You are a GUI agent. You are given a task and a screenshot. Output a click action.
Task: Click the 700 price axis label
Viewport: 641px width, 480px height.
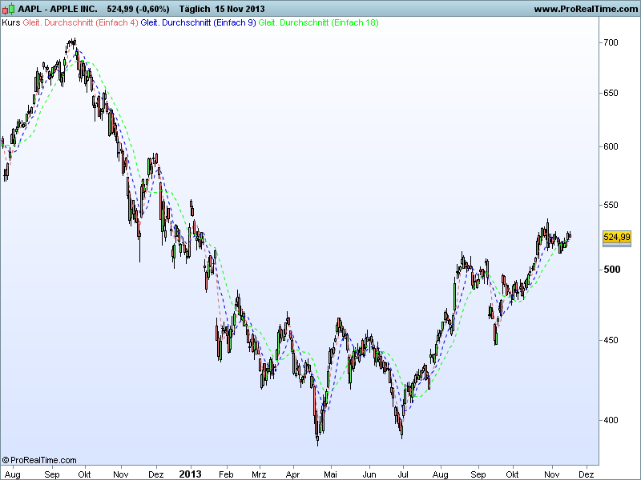pyautogui.click(x=611, y=42)
